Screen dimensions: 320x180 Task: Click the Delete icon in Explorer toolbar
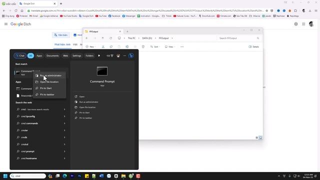143,46
